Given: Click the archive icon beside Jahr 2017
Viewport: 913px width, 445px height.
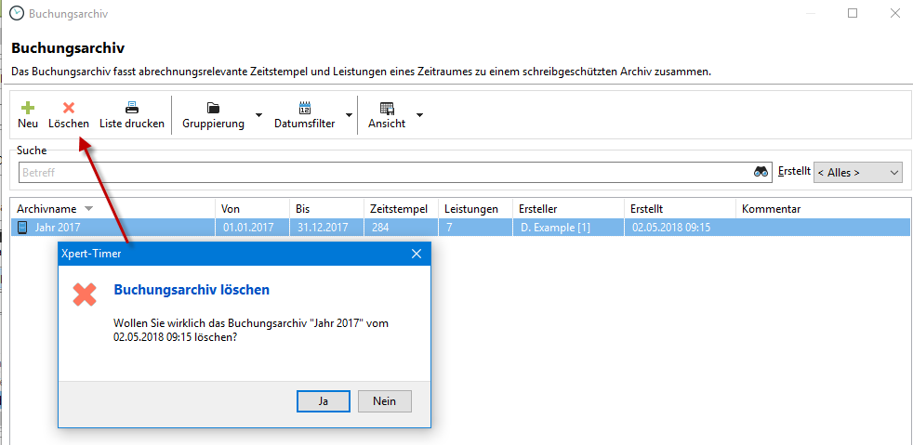Looking at the screenshot, I should click(23, 227).
